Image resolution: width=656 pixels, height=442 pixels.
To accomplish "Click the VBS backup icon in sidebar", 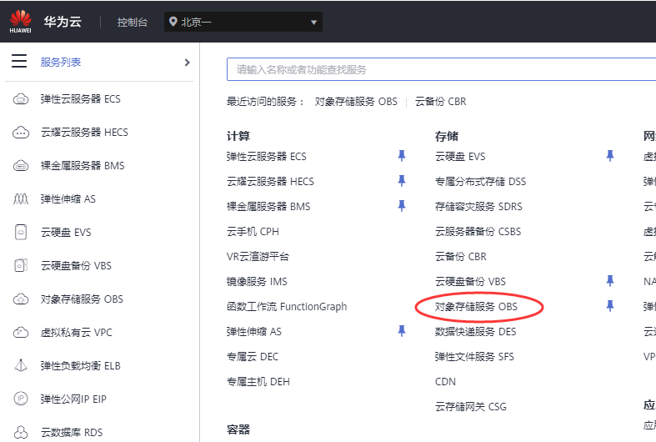I will click(21, 265).
